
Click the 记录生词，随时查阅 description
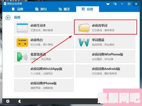tap(42, 30)
